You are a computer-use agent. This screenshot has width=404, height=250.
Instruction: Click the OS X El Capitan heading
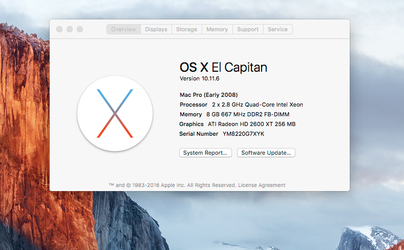[x=223, y=67]
